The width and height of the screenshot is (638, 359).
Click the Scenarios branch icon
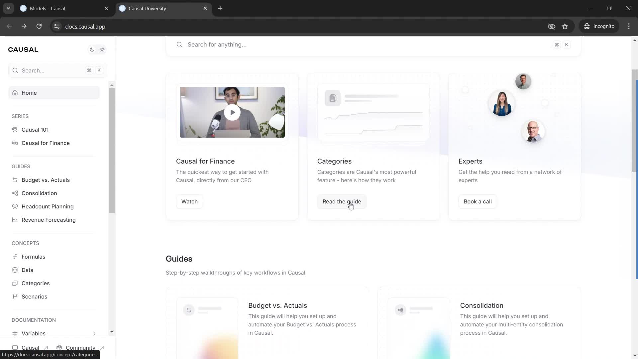click(x=15, y=297)
